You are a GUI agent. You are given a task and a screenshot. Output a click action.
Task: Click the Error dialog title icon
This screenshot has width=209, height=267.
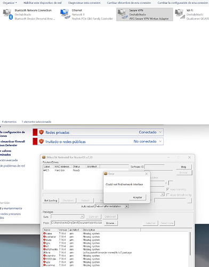tap(106, 174)
